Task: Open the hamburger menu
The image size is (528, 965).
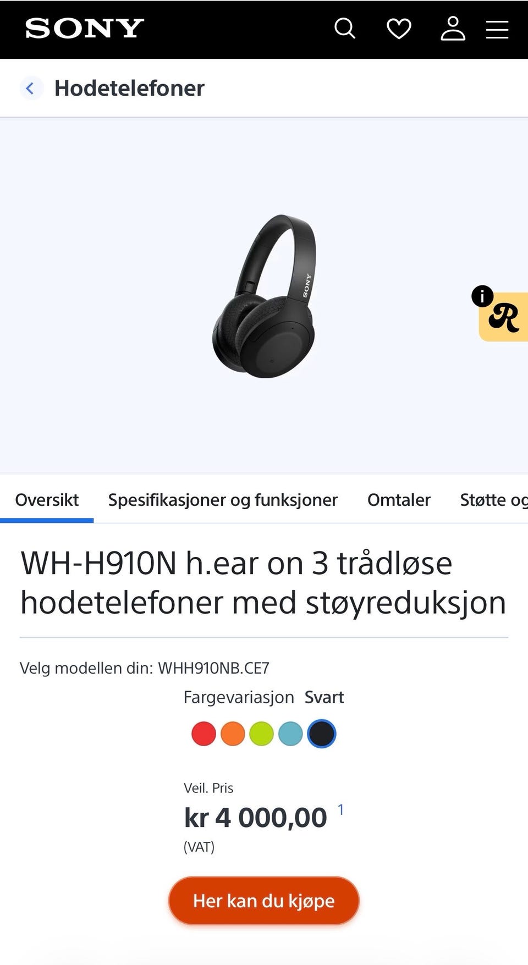Action: pyautogui.click(x=497, y=30)
